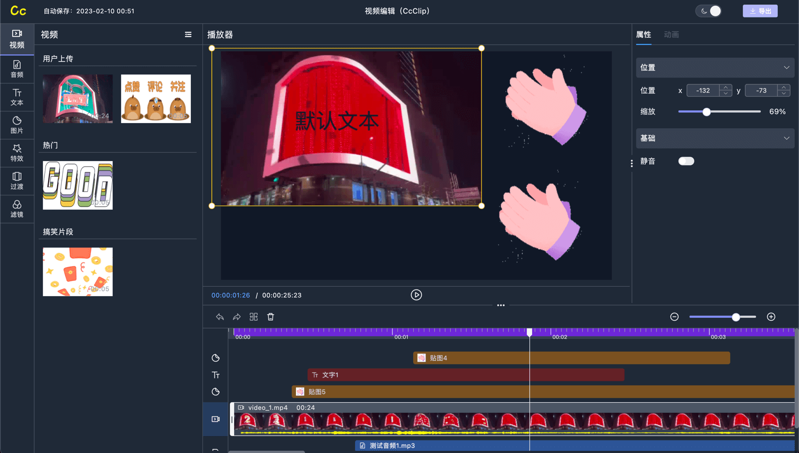799x453 pixels.
Task: Toggle the 静音 mute switch
Action: coord(686,161)
